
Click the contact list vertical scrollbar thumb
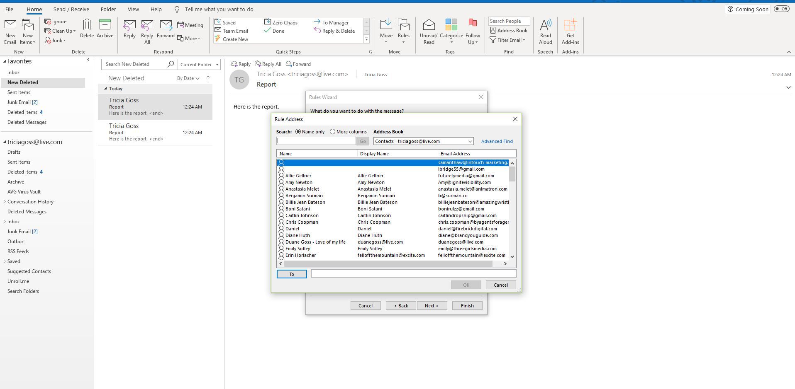point(512,174)
